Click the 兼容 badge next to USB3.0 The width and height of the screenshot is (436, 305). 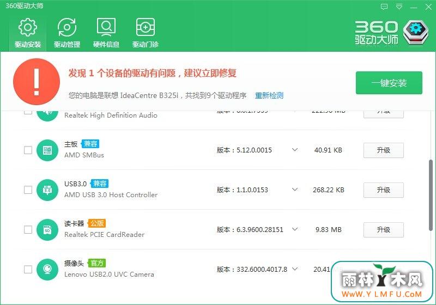click(x=100, y=184)
